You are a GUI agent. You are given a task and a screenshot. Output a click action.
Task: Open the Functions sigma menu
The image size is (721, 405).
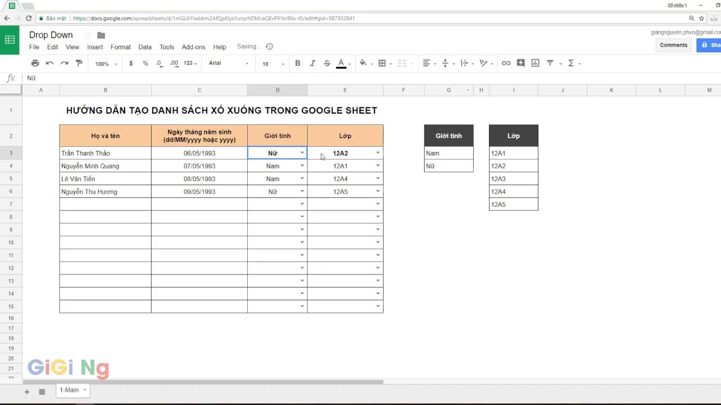pyautogui.click(x=573, y=64)
